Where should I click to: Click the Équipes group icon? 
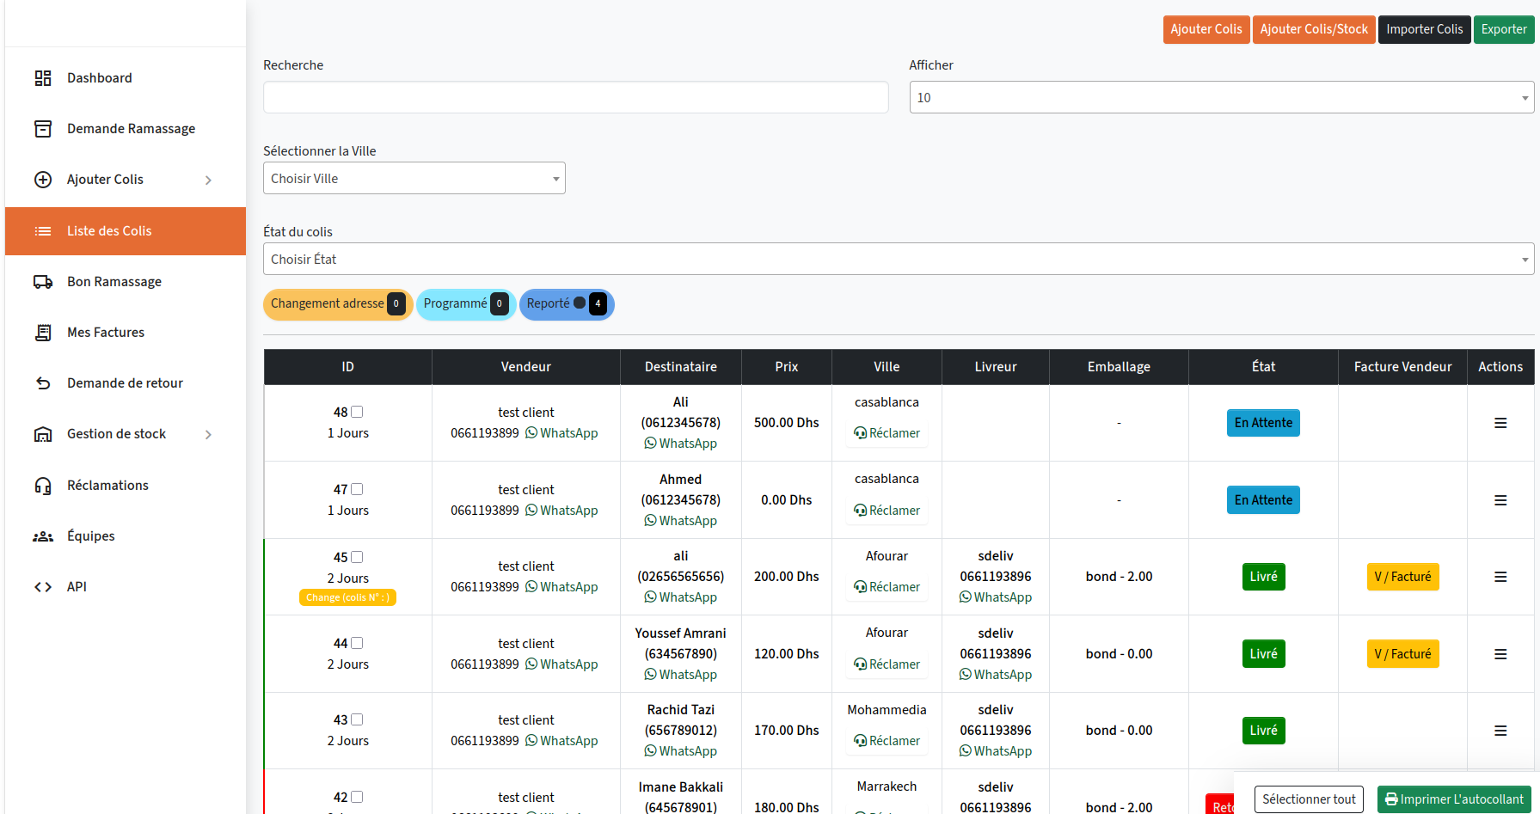(x=43, y=536)
